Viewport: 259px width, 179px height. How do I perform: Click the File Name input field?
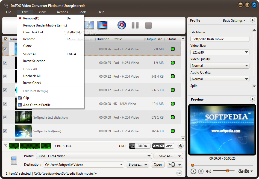(220, 39)
